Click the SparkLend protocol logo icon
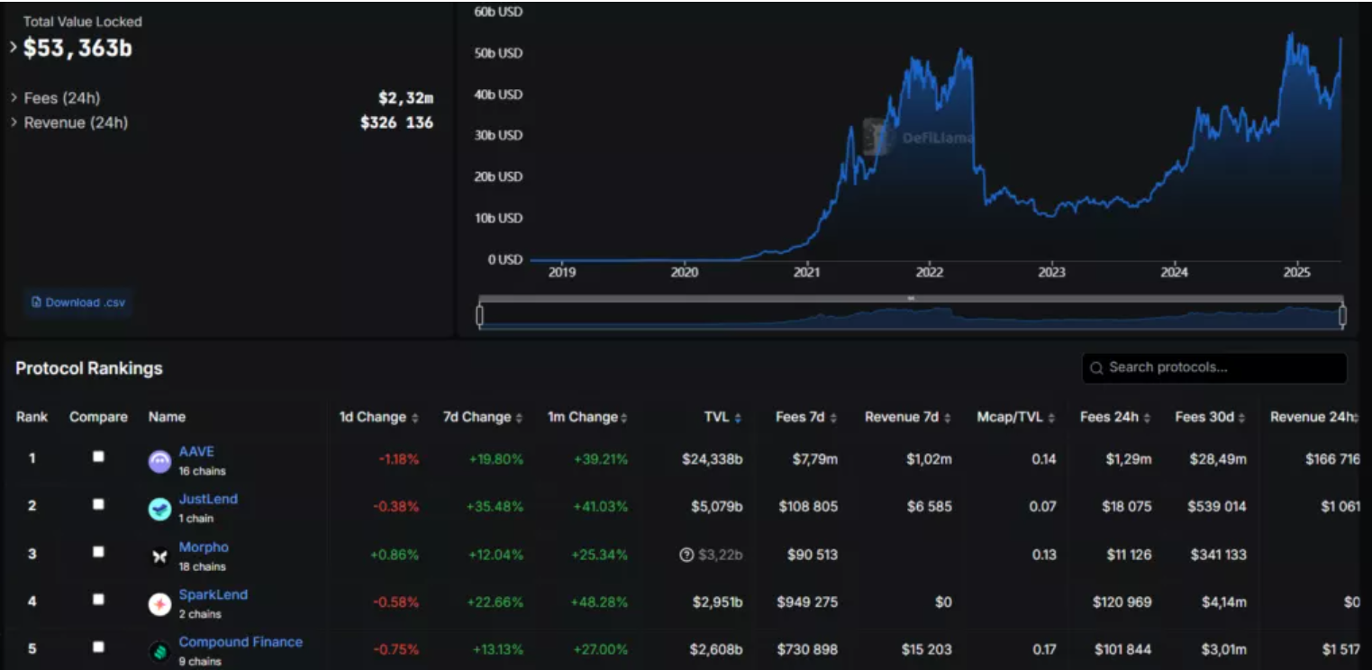The image size is (1372, 670). 159,604
